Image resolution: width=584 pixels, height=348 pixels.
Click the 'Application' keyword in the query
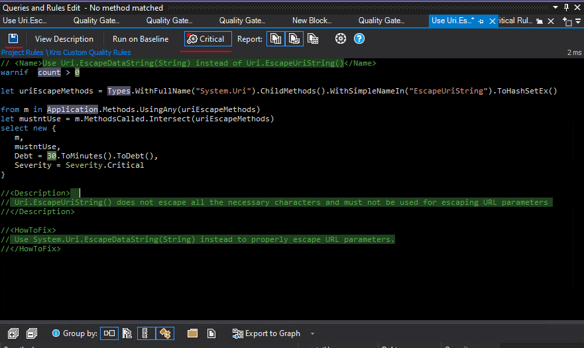pyautogui.click(x=72, y=109)
